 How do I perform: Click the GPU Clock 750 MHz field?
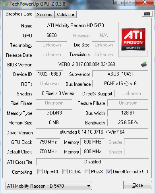pos(48,142)
